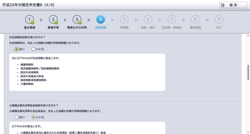Select はい for 社会保険料控除
Screen dimensions: 250x134
pyautogui.click(x=17, y=49)
